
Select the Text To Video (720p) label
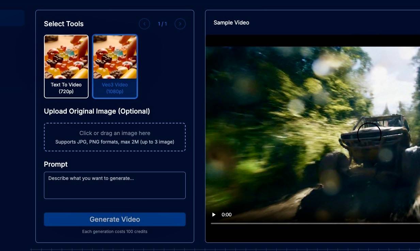66,88
